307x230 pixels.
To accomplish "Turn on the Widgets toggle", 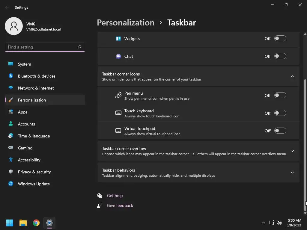I will pos(280,39).
